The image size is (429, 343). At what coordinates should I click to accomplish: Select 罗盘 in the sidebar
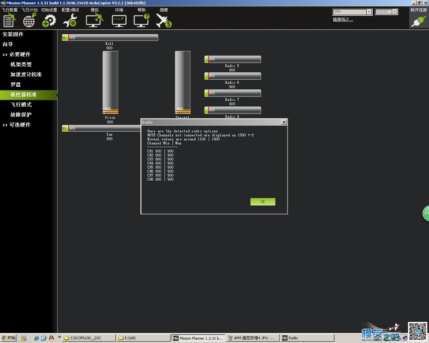[x=15, y=84]
